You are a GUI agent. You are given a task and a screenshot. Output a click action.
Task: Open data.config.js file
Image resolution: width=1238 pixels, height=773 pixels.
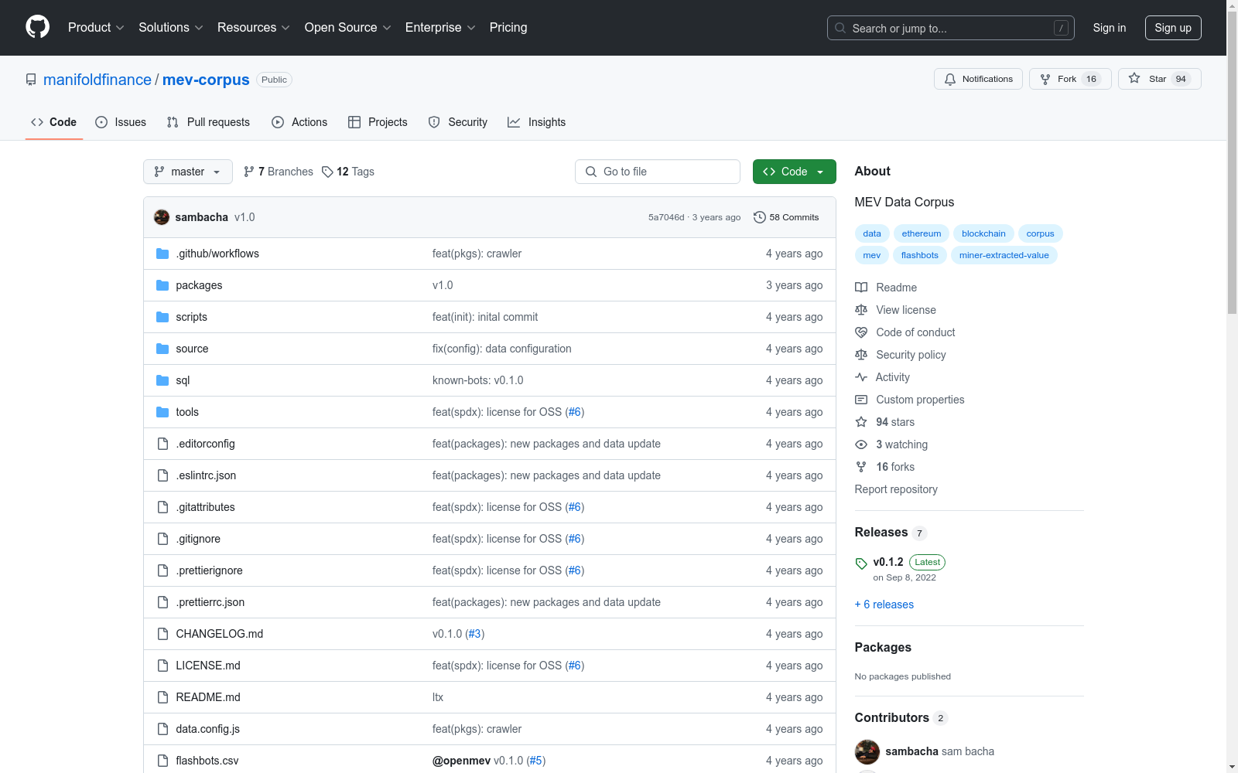(x=208, y=729)
